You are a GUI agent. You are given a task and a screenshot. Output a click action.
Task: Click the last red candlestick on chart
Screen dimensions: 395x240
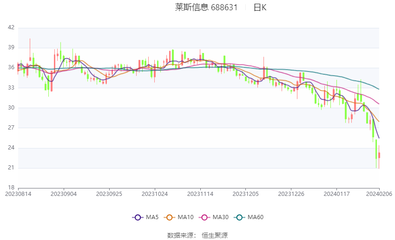tap(379, 155)
